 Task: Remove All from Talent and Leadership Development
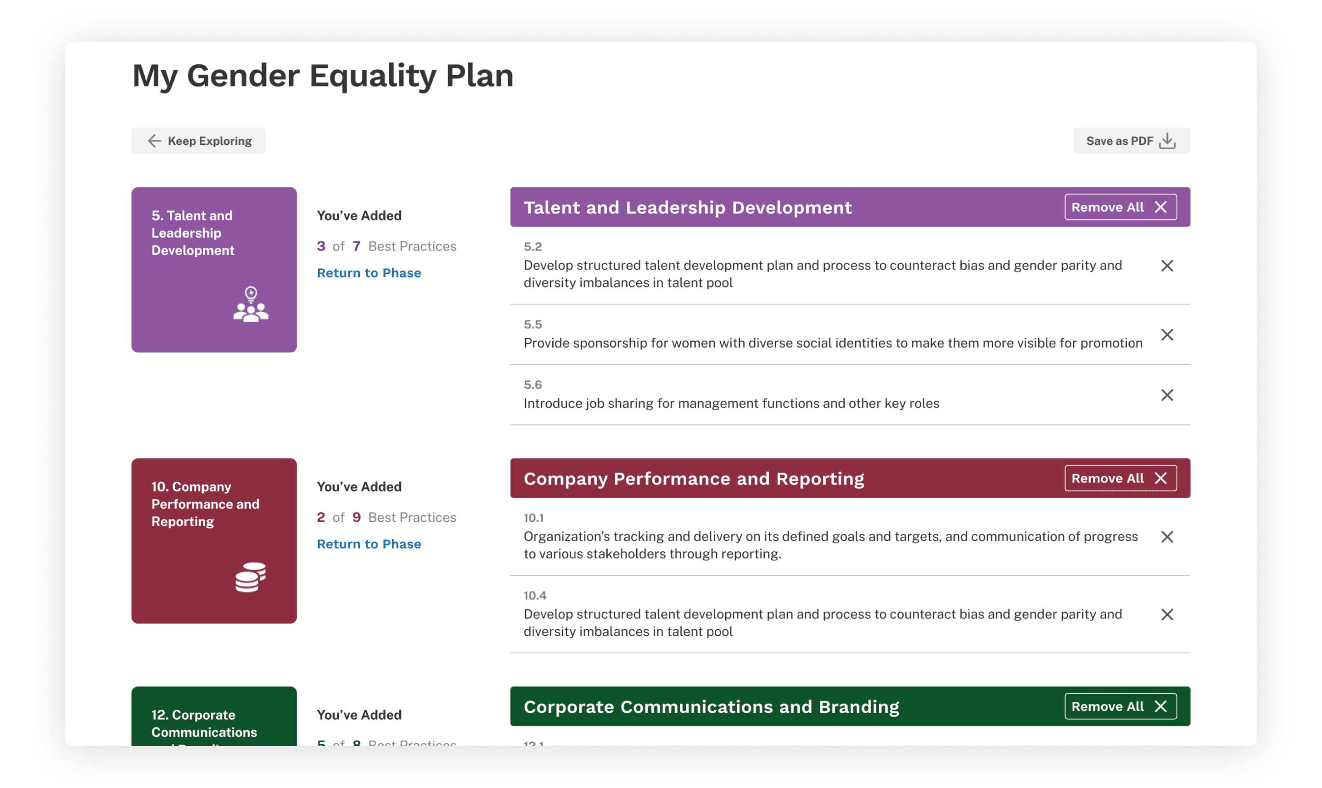(1120, 207)
